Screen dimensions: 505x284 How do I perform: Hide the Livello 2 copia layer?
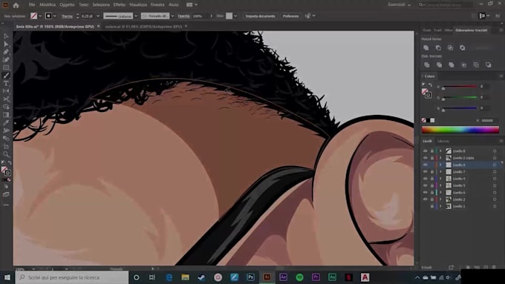(425, 158)
